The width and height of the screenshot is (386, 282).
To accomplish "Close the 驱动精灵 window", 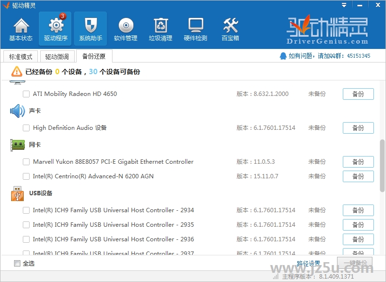I will click(x=378, y=5).
